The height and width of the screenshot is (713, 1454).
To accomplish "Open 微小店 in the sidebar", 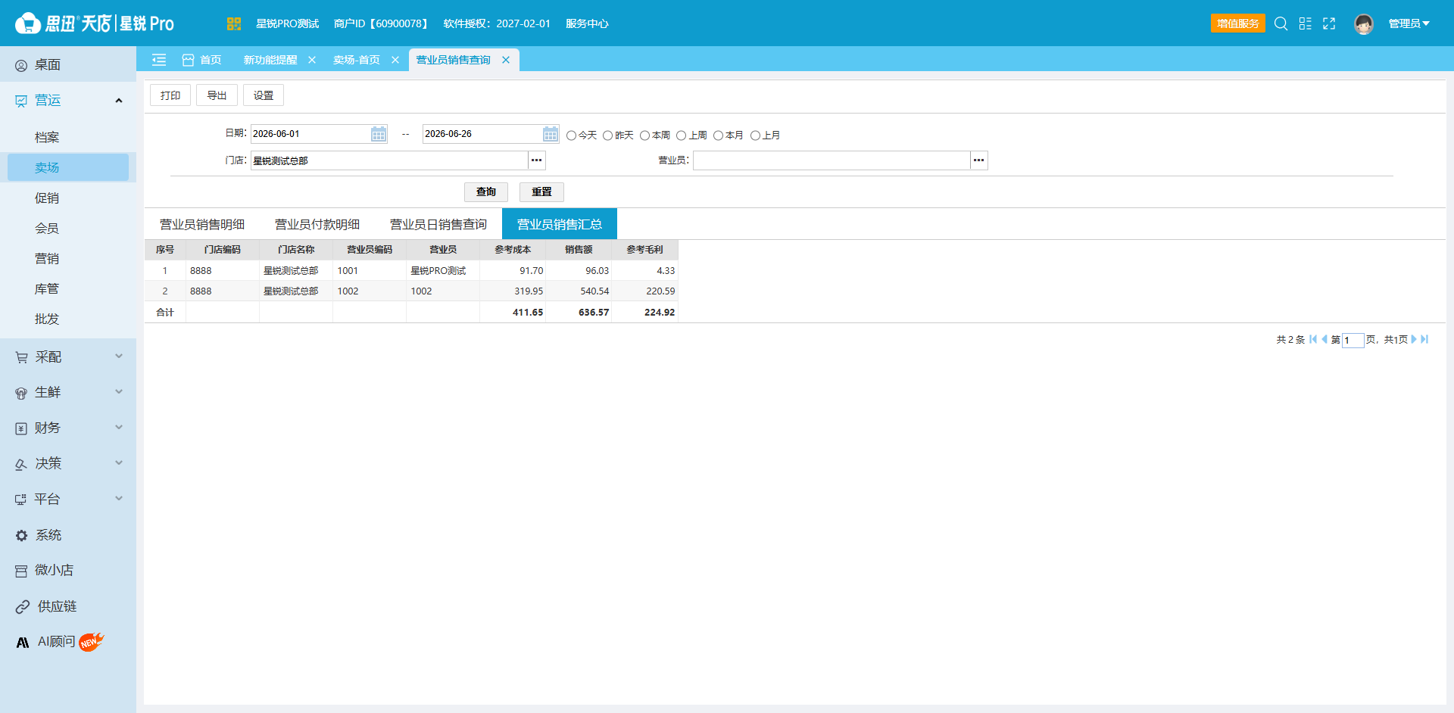I will [68, 571].
